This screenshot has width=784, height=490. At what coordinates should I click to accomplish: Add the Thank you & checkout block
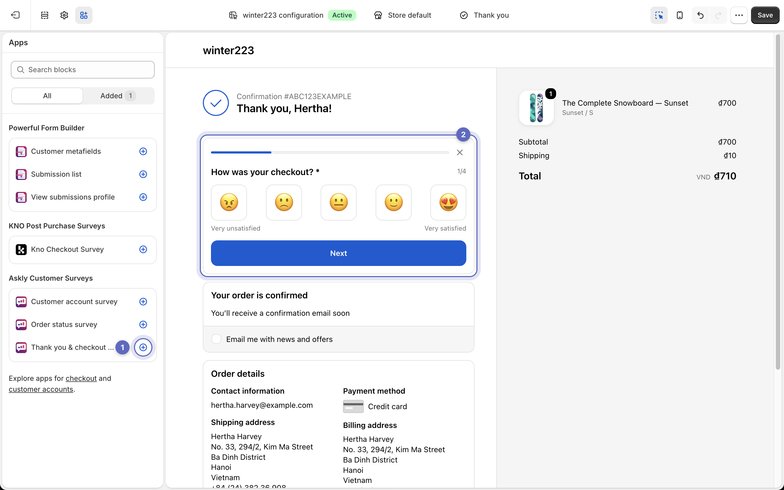(143, 347)
